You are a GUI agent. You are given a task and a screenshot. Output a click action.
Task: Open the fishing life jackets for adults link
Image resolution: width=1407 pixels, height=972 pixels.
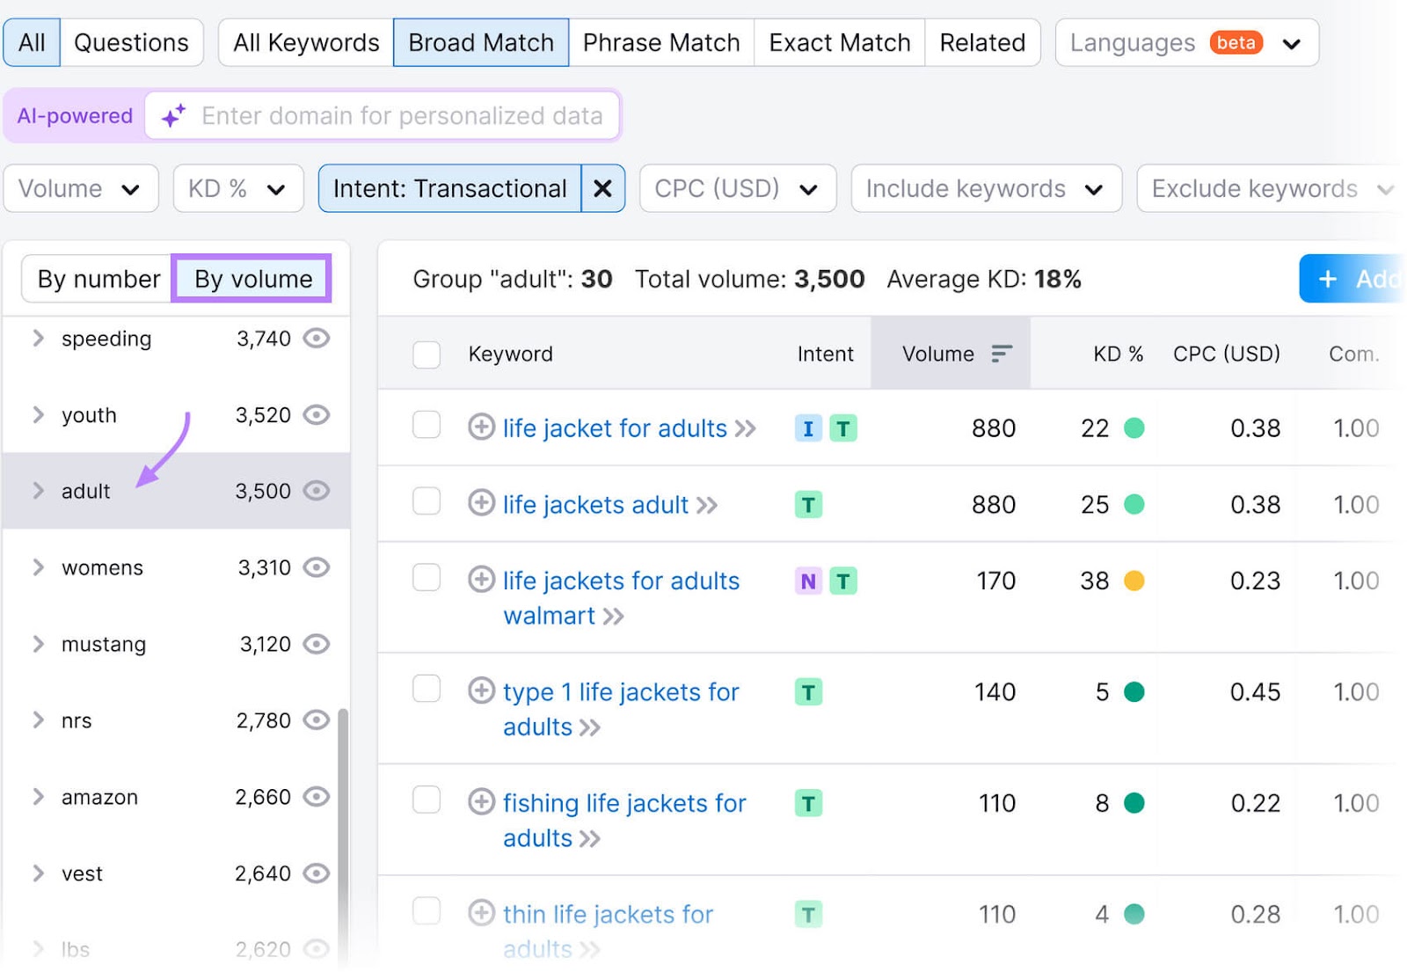[x=624, y=820]
